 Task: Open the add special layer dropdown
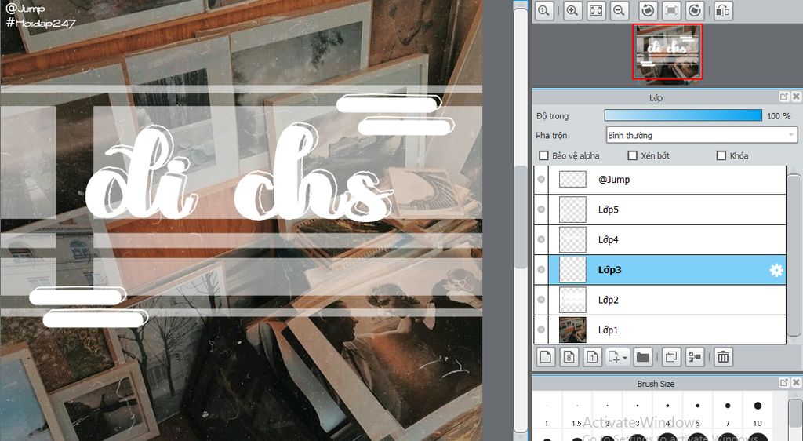(617, 356)
